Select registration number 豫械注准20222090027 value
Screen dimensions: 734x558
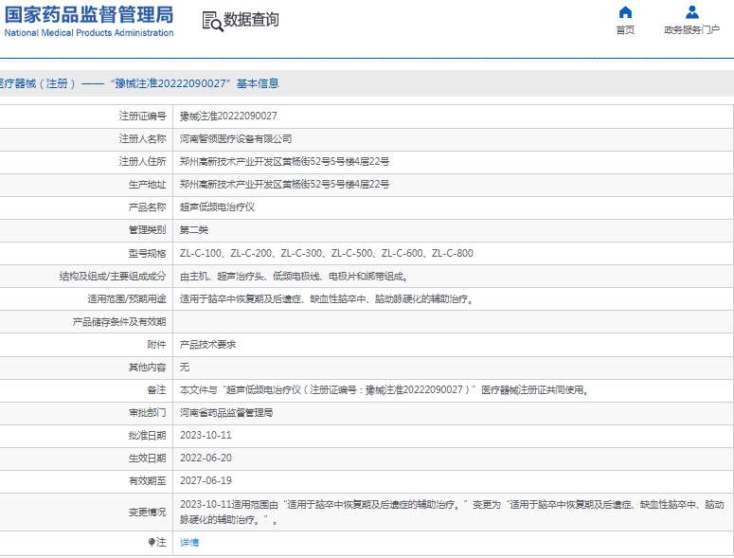[x=228, y=117]
